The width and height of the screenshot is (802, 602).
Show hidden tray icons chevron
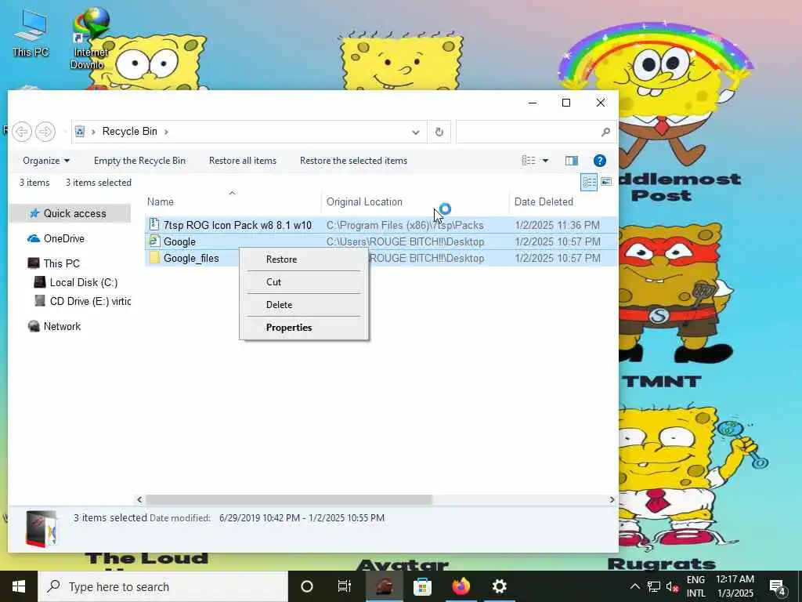click(634, 586)
